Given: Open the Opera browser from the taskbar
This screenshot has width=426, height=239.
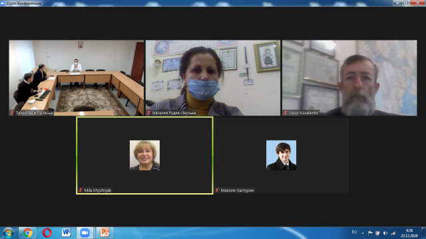Looking at the screenshot, I should pyautogui.click(x=47, y=233).
